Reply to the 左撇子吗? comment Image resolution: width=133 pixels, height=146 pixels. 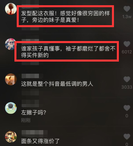click(33, 112)
